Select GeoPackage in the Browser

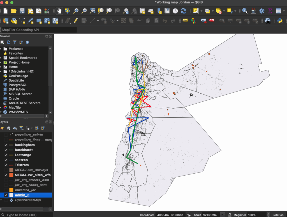pyautogui.click(x=18, y=76)
